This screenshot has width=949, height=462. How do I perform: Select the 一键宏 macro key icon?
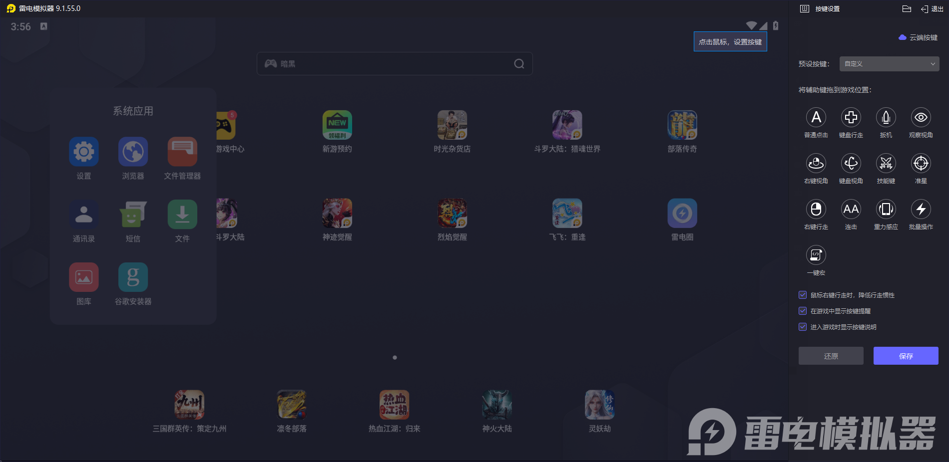tap(816, 255)
